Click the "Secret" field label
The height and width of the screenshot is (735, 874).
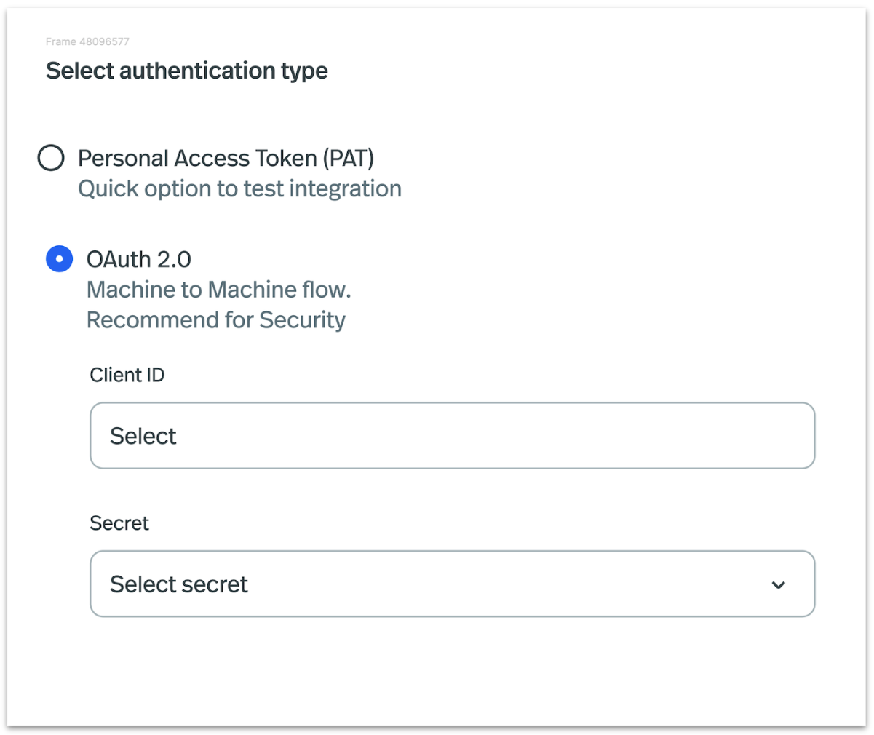(119, 523)
